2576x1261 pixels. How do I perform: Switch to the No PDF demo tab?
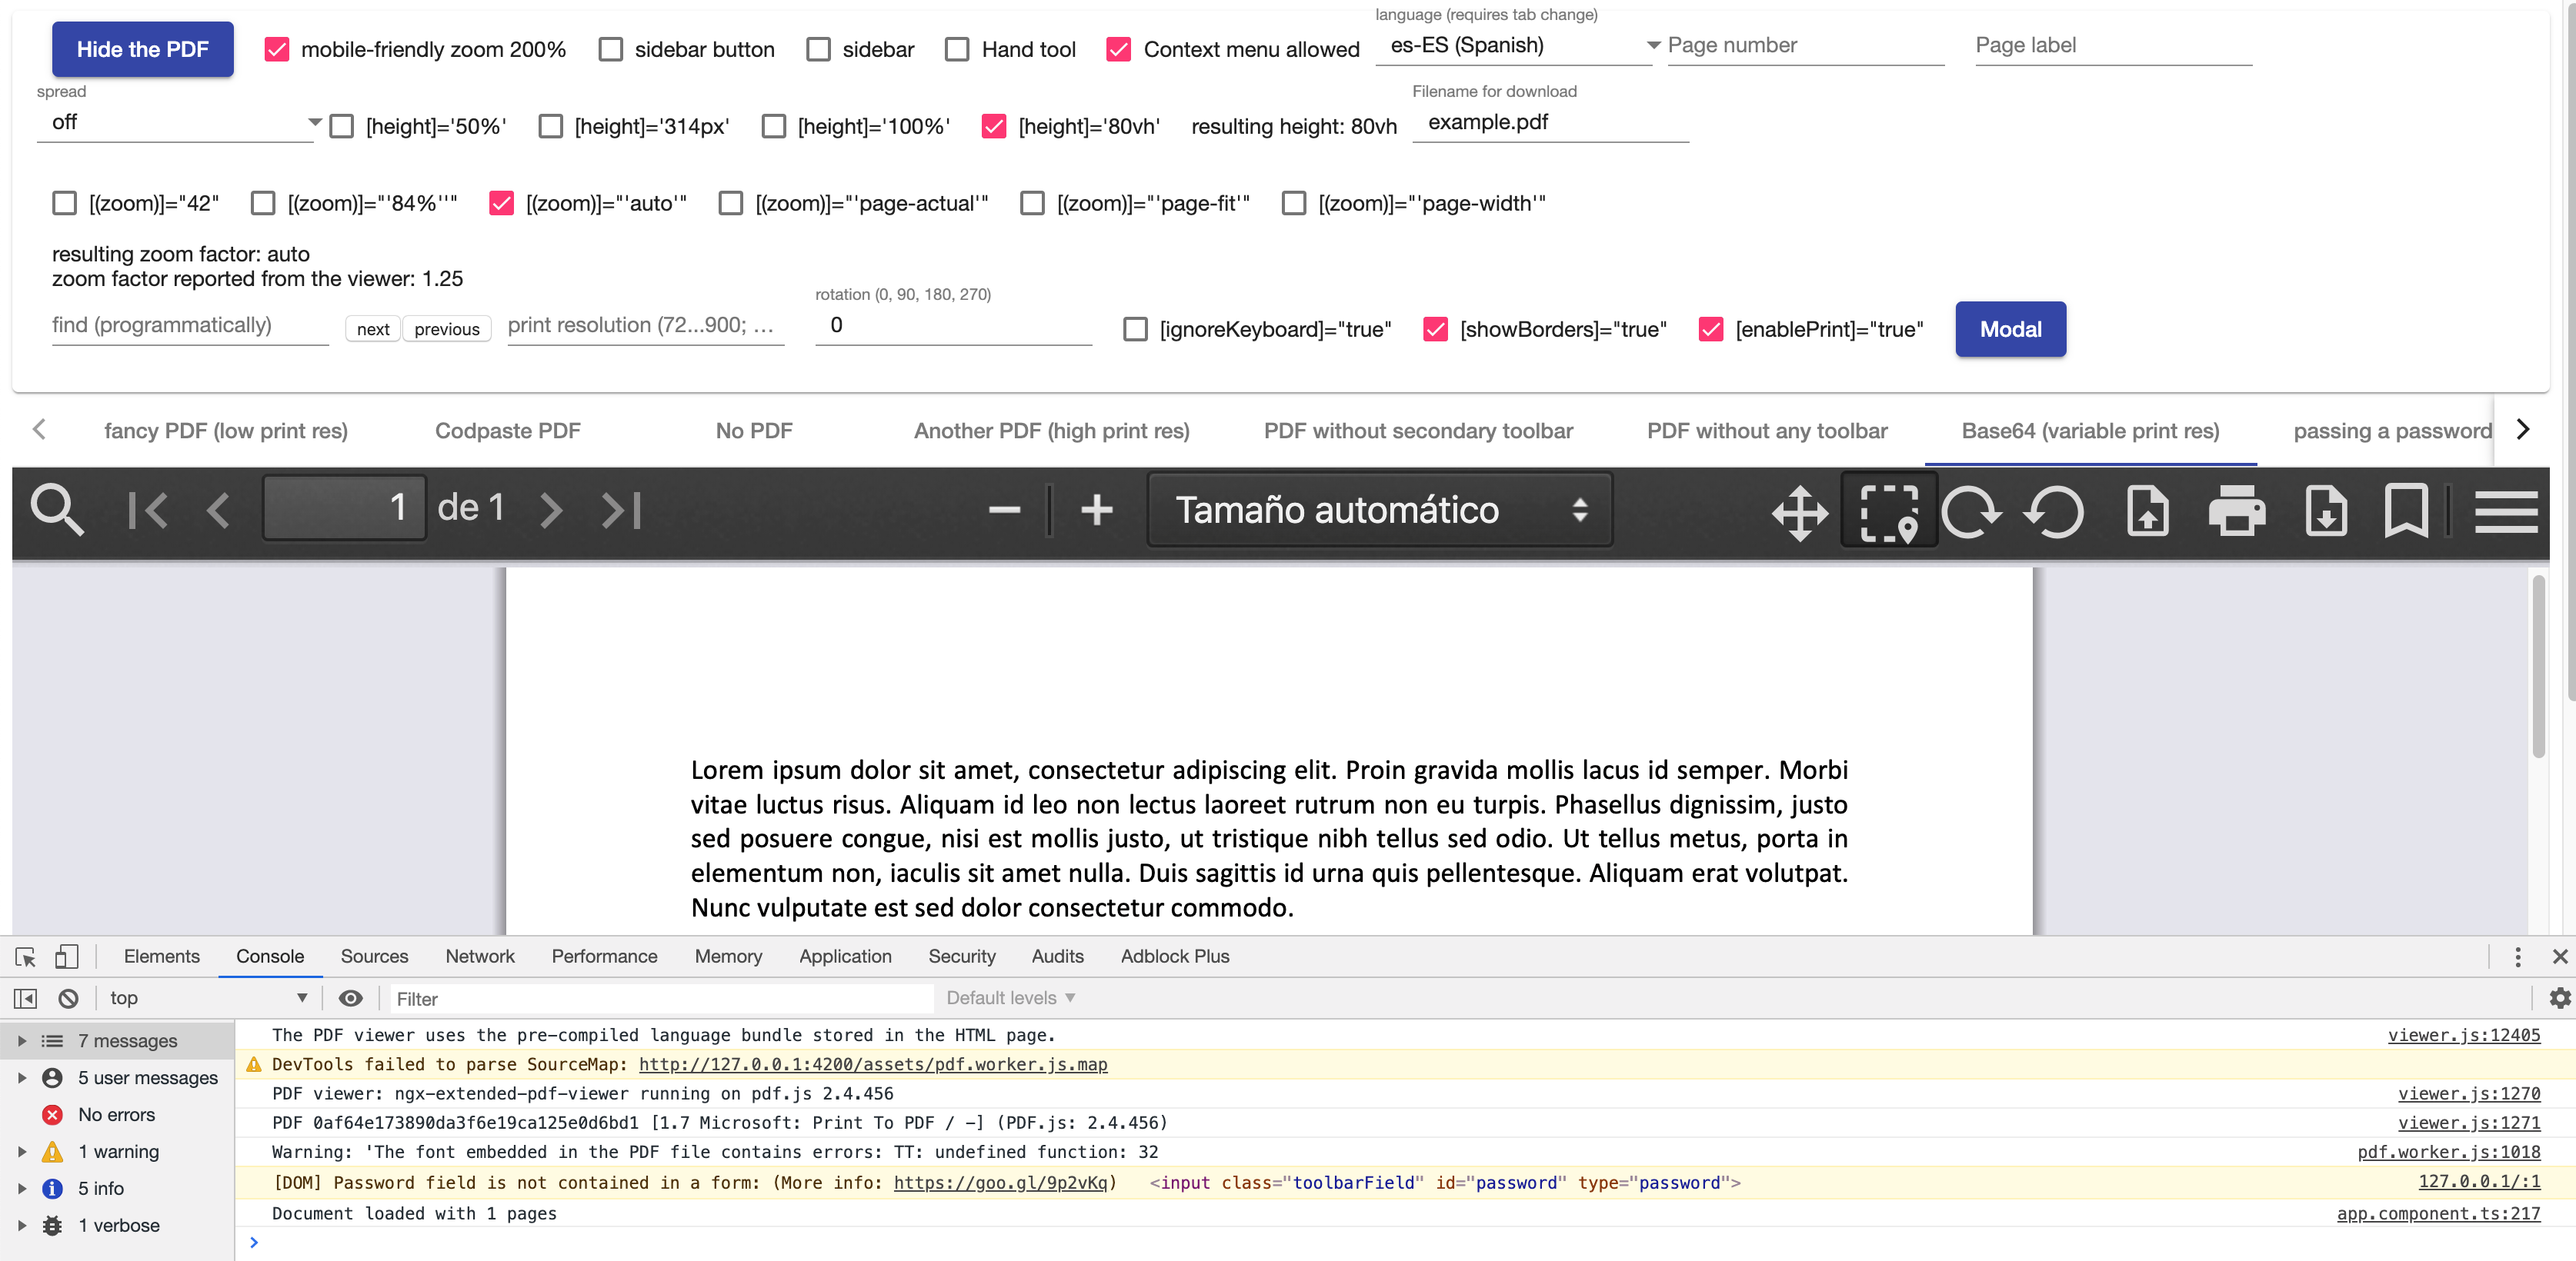tap(753, 431)
